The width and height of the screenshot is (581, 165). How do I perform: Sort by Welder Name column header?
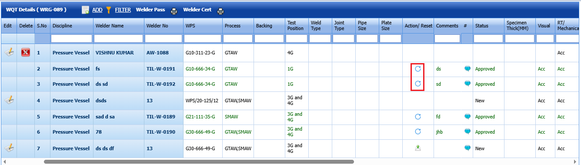pyautogui.click(x=110, y=26)
